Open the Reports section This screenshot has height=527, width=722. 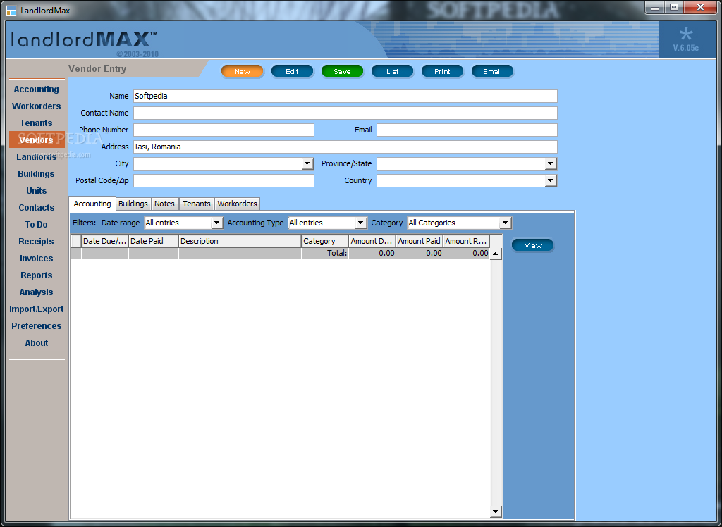click(37, 275)
